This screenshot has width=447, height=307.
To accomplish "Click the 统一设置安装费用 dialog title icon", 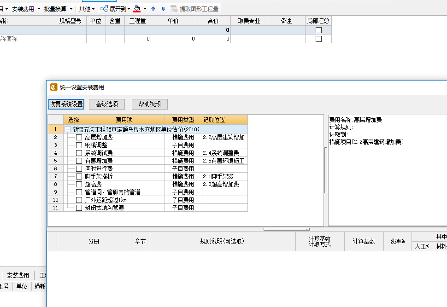I will 53,87.
